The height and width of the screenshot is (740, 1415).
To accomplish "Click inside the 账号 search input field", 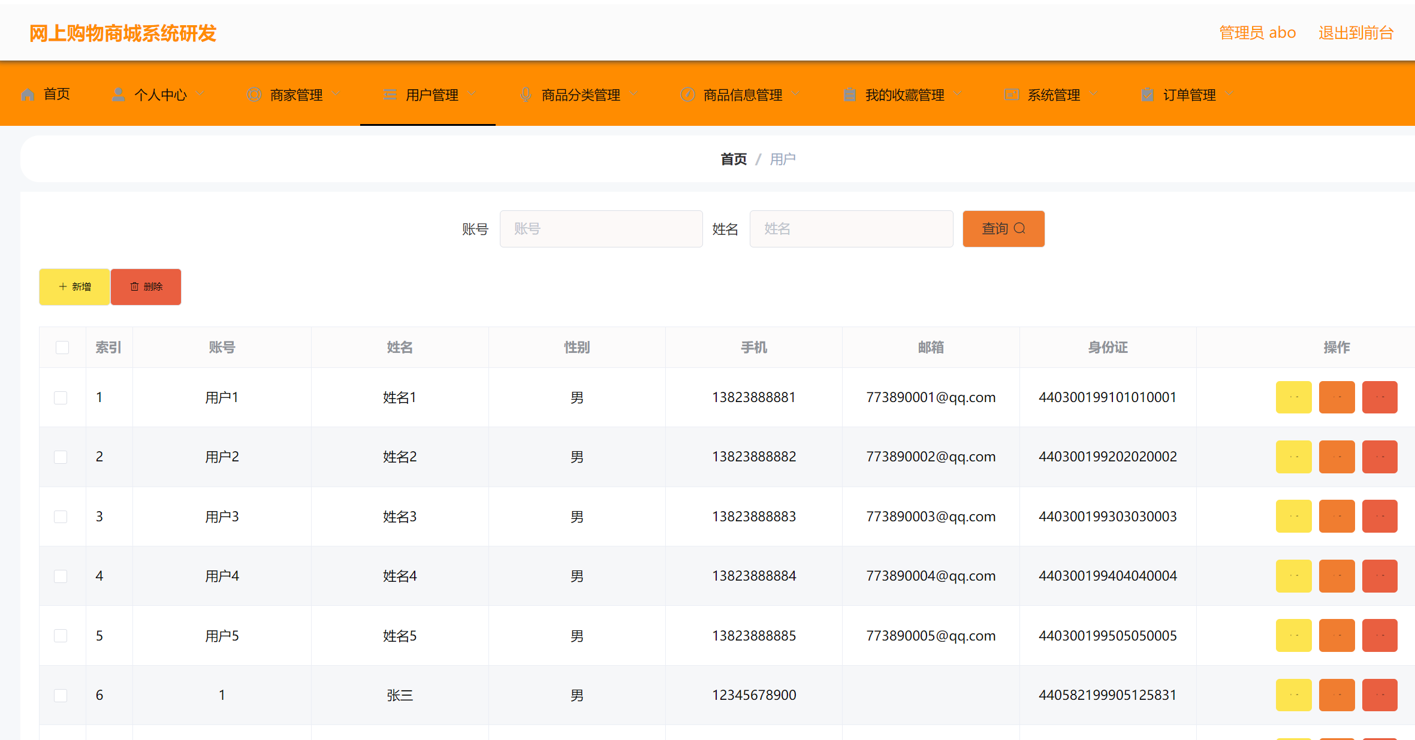I will [601, 228].
